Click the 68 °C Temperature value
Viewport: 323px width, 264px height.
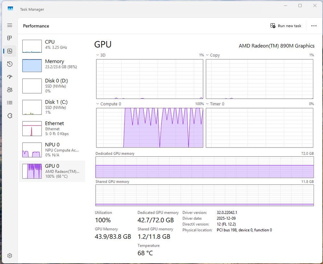coord(145,253)
